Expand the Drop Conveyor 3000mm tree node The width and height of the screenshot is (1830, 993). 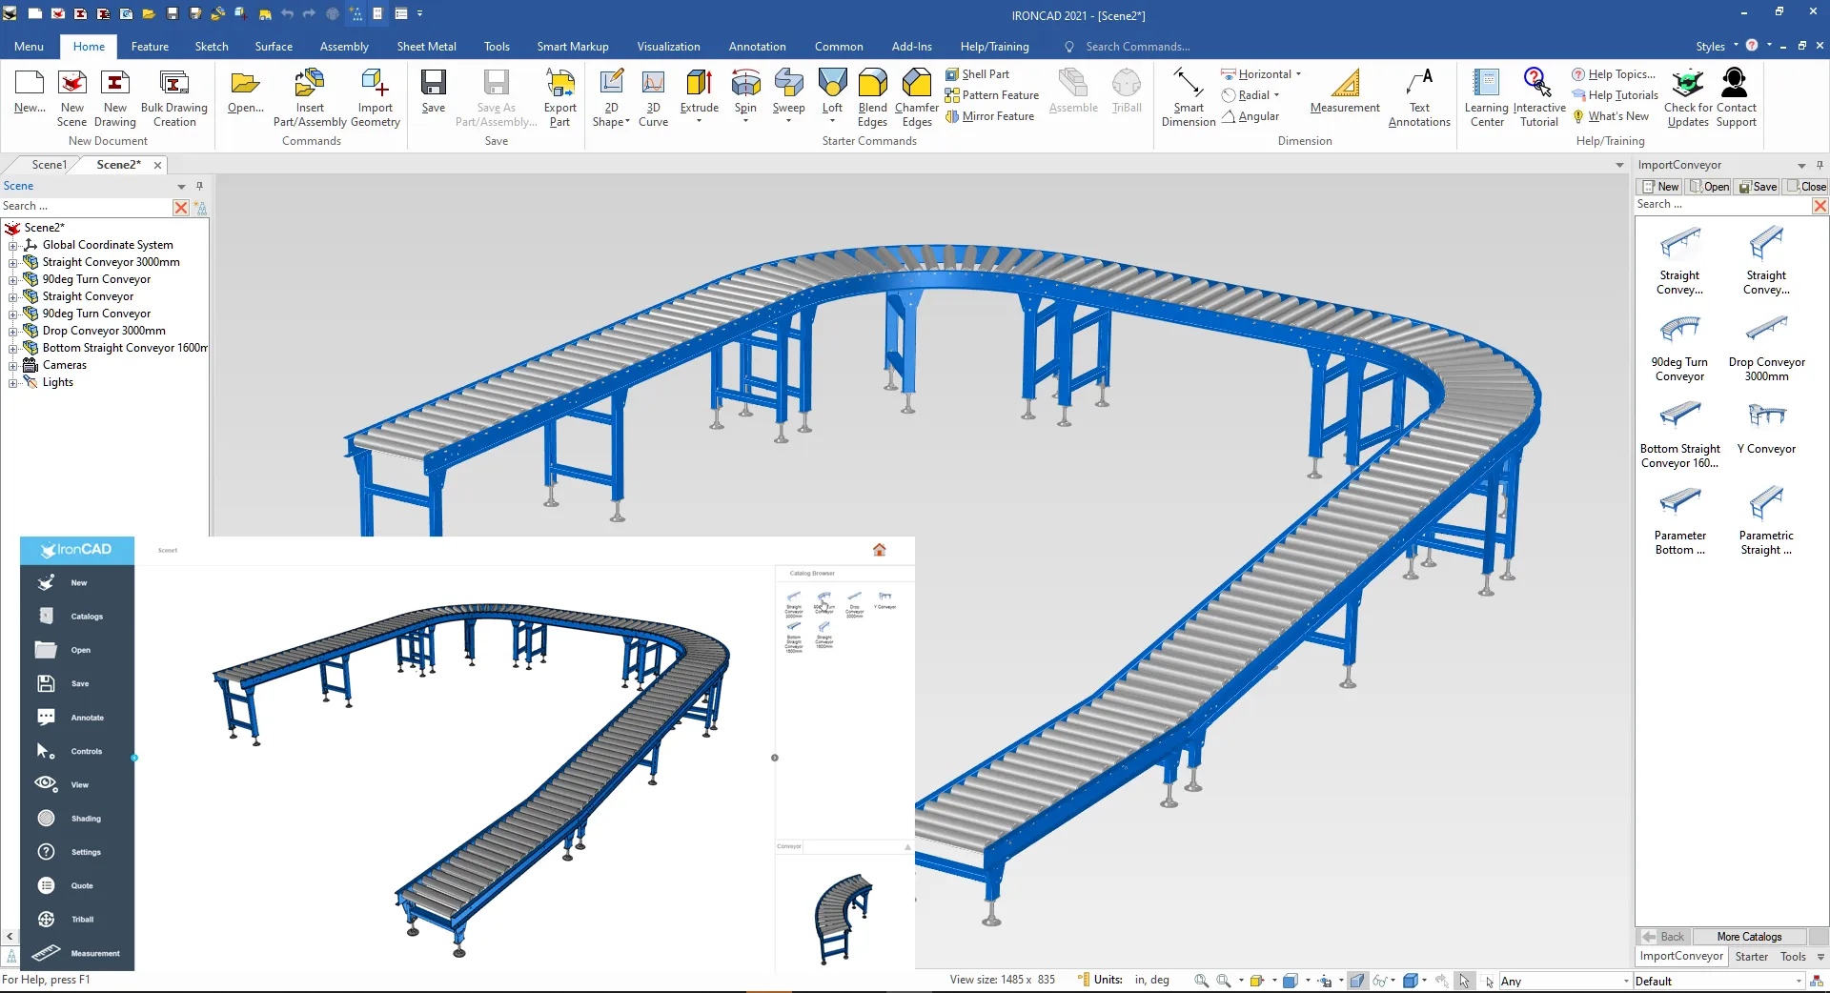click(x=13, y=331)
